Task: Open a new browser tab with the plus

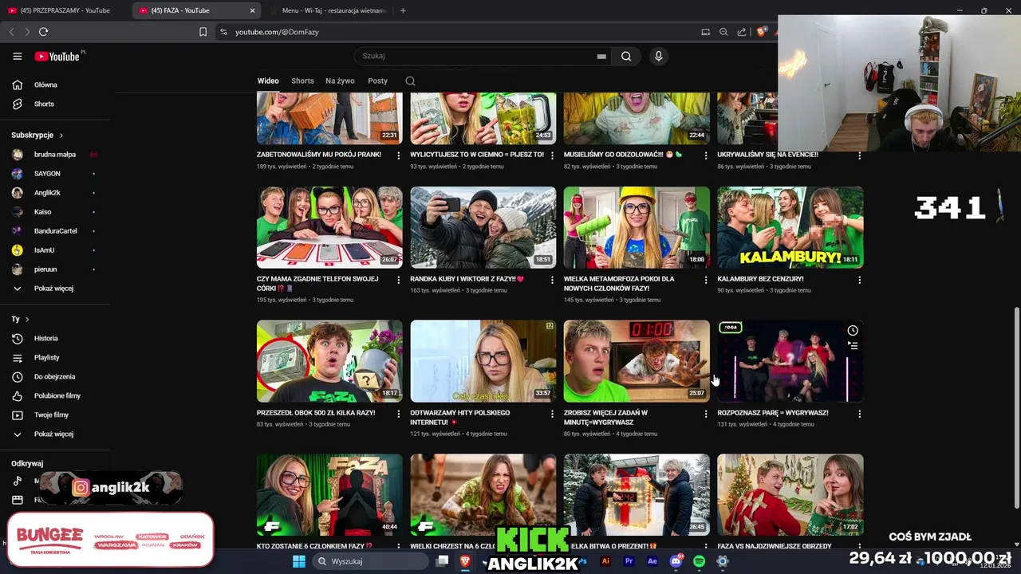Action: (x=403, y=10)
